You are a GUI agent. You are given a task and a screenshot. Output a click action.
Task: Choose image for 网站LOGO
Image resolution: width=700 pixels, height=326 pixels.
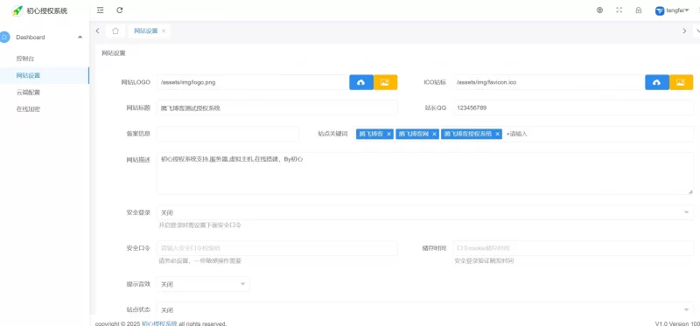tap(385, 82)
